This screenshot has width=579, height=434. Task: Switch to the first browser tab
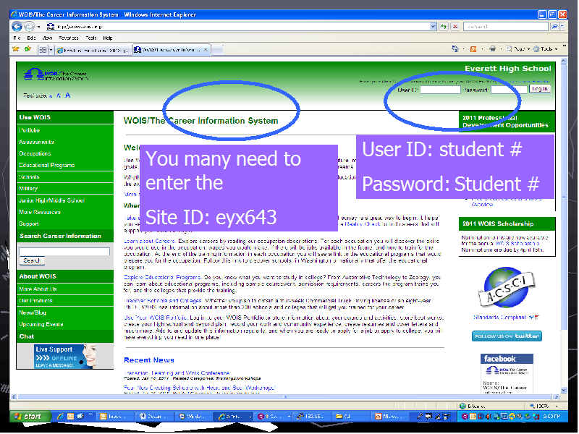click(93, 50)
